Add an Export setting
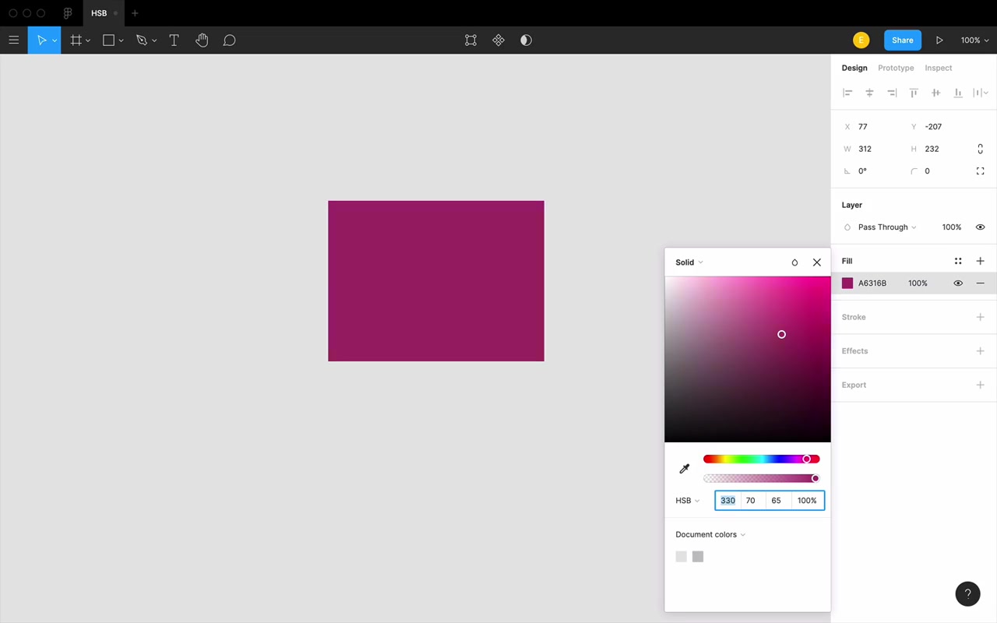 tap(980, 385)
